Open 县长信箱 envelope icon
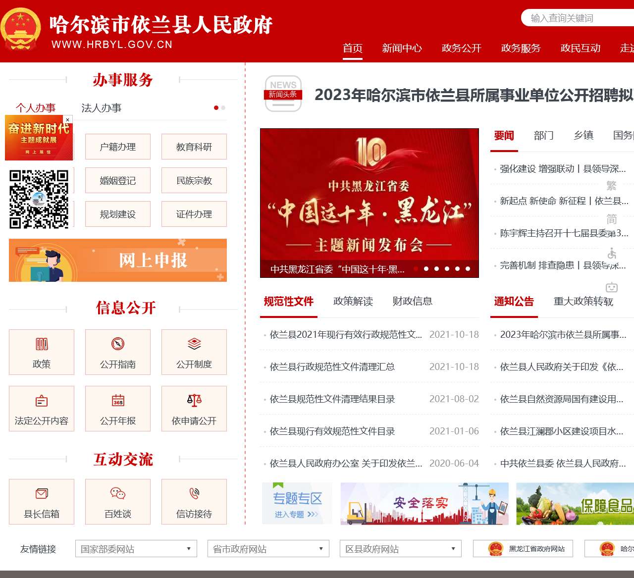 click(41, 494)
